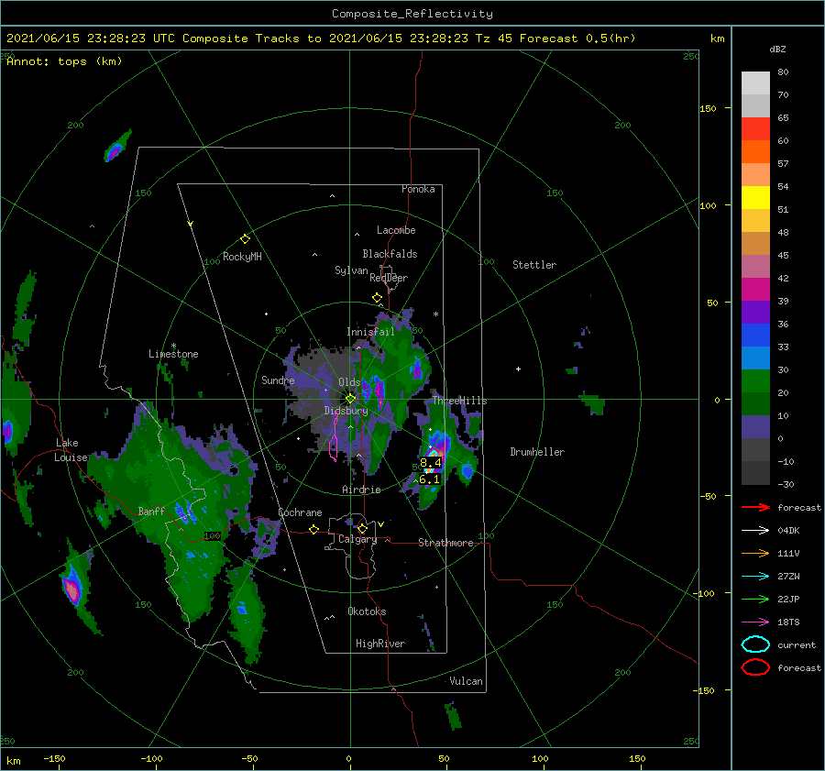This screenshot has height=771, width=825.
Task: Pick the bright yellow 54 dBZ swatch
Action: coord(755,197)
